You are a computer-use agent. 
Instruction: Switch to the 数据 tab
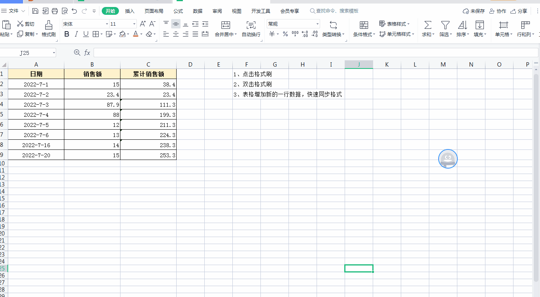click(198, 11)
